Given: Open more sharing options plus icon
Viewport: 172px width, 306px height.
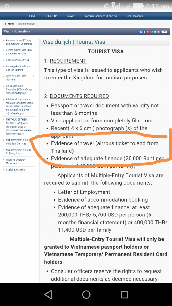Looking at the screenshot, I should click(x=158, y=32).
